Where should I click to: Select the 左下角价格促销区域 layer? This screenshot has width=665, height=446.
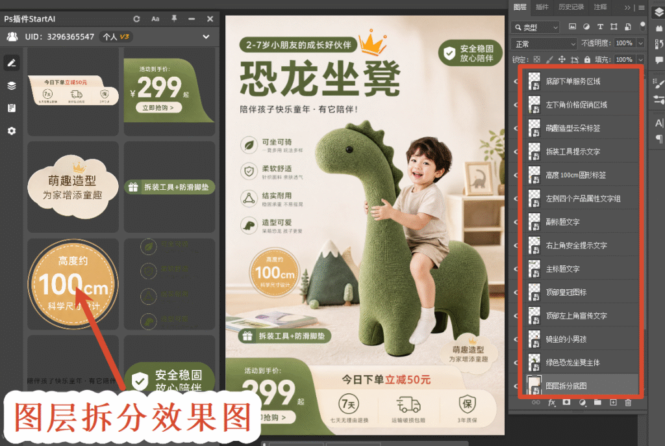click(580, 105)
